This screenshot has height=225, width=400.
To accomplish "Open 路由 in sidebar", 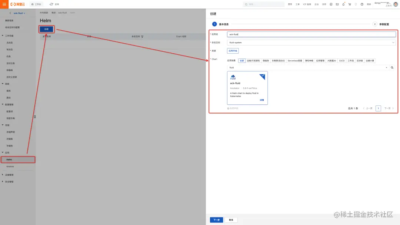I will pyautogui.click(x=9, y=98).
